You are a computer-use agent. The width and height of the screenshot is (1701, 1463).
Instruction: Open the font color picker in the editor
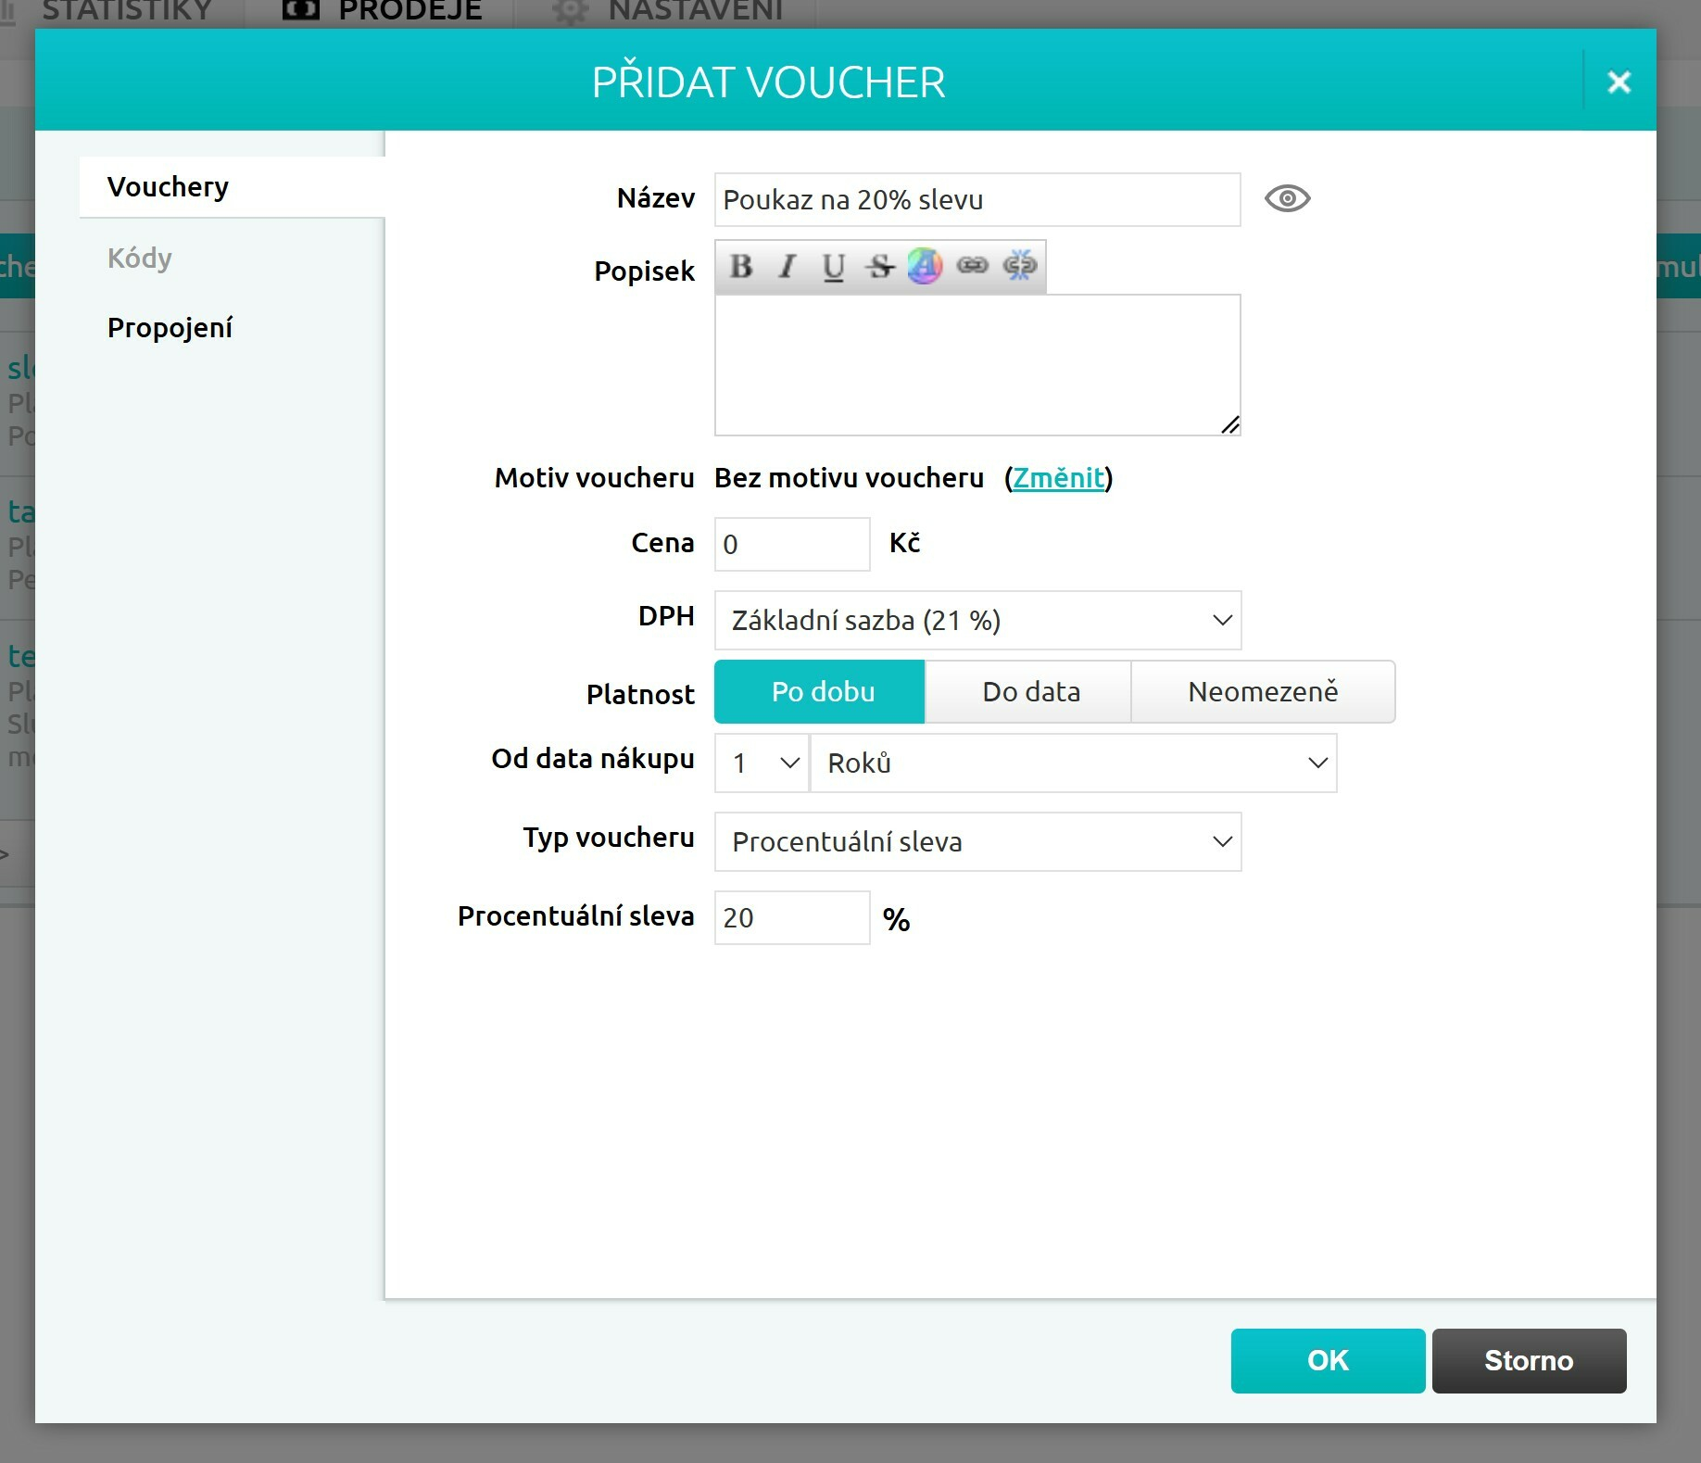point(926,267)
